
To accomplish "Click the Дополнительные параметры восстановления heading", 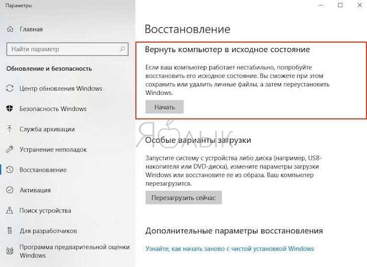I will pyautogui.click(x=234, y=231).
